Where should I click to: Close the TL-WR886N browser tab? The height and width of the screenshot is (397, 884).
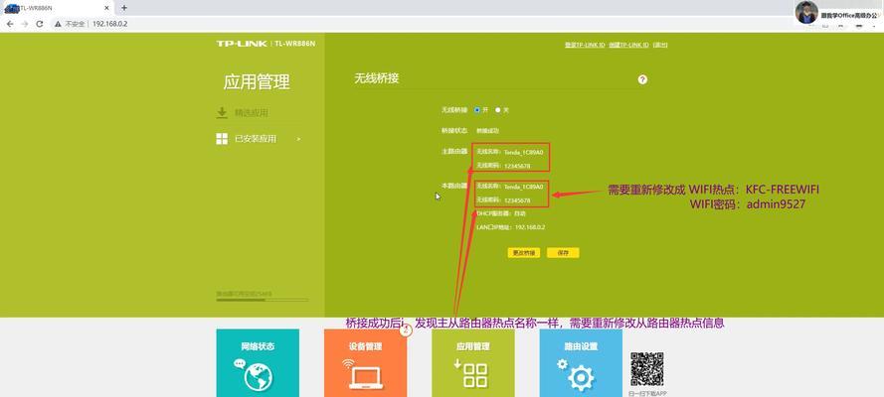pyautogui.click(x=106, y=8)
